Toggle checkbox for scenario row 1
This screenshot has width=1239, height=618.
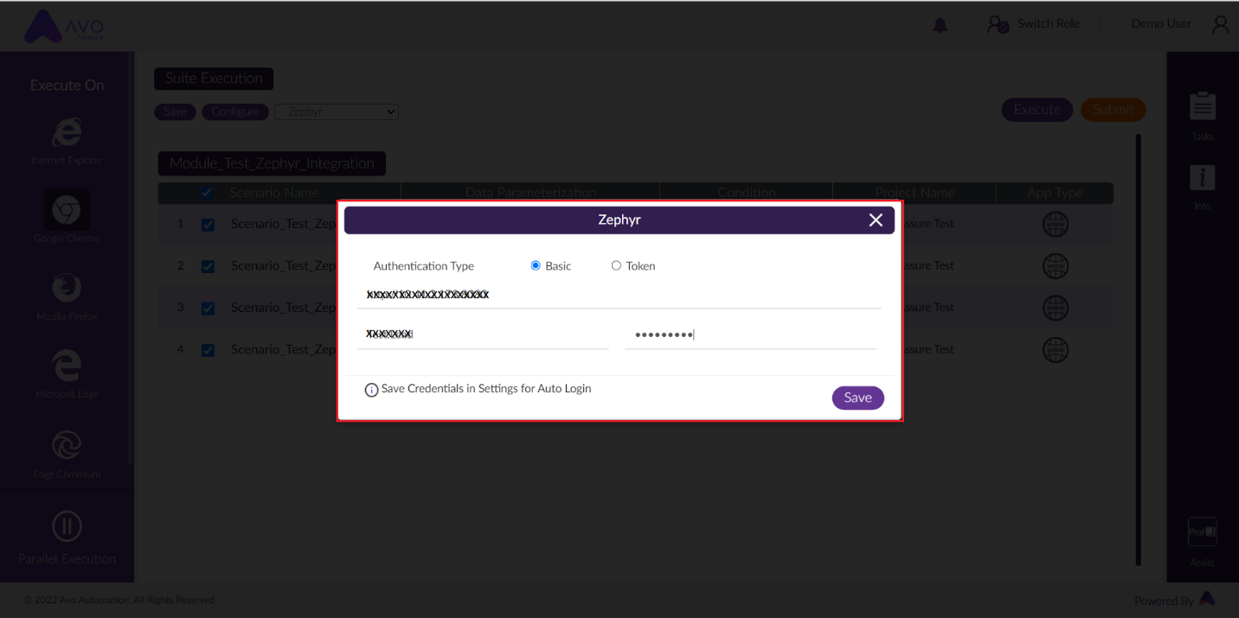pos(208,225)
